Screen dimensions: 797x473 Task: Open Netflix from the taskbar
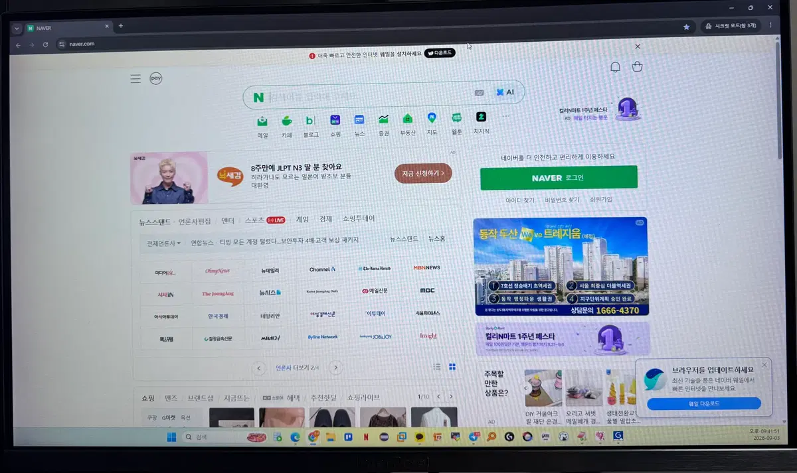365,437
